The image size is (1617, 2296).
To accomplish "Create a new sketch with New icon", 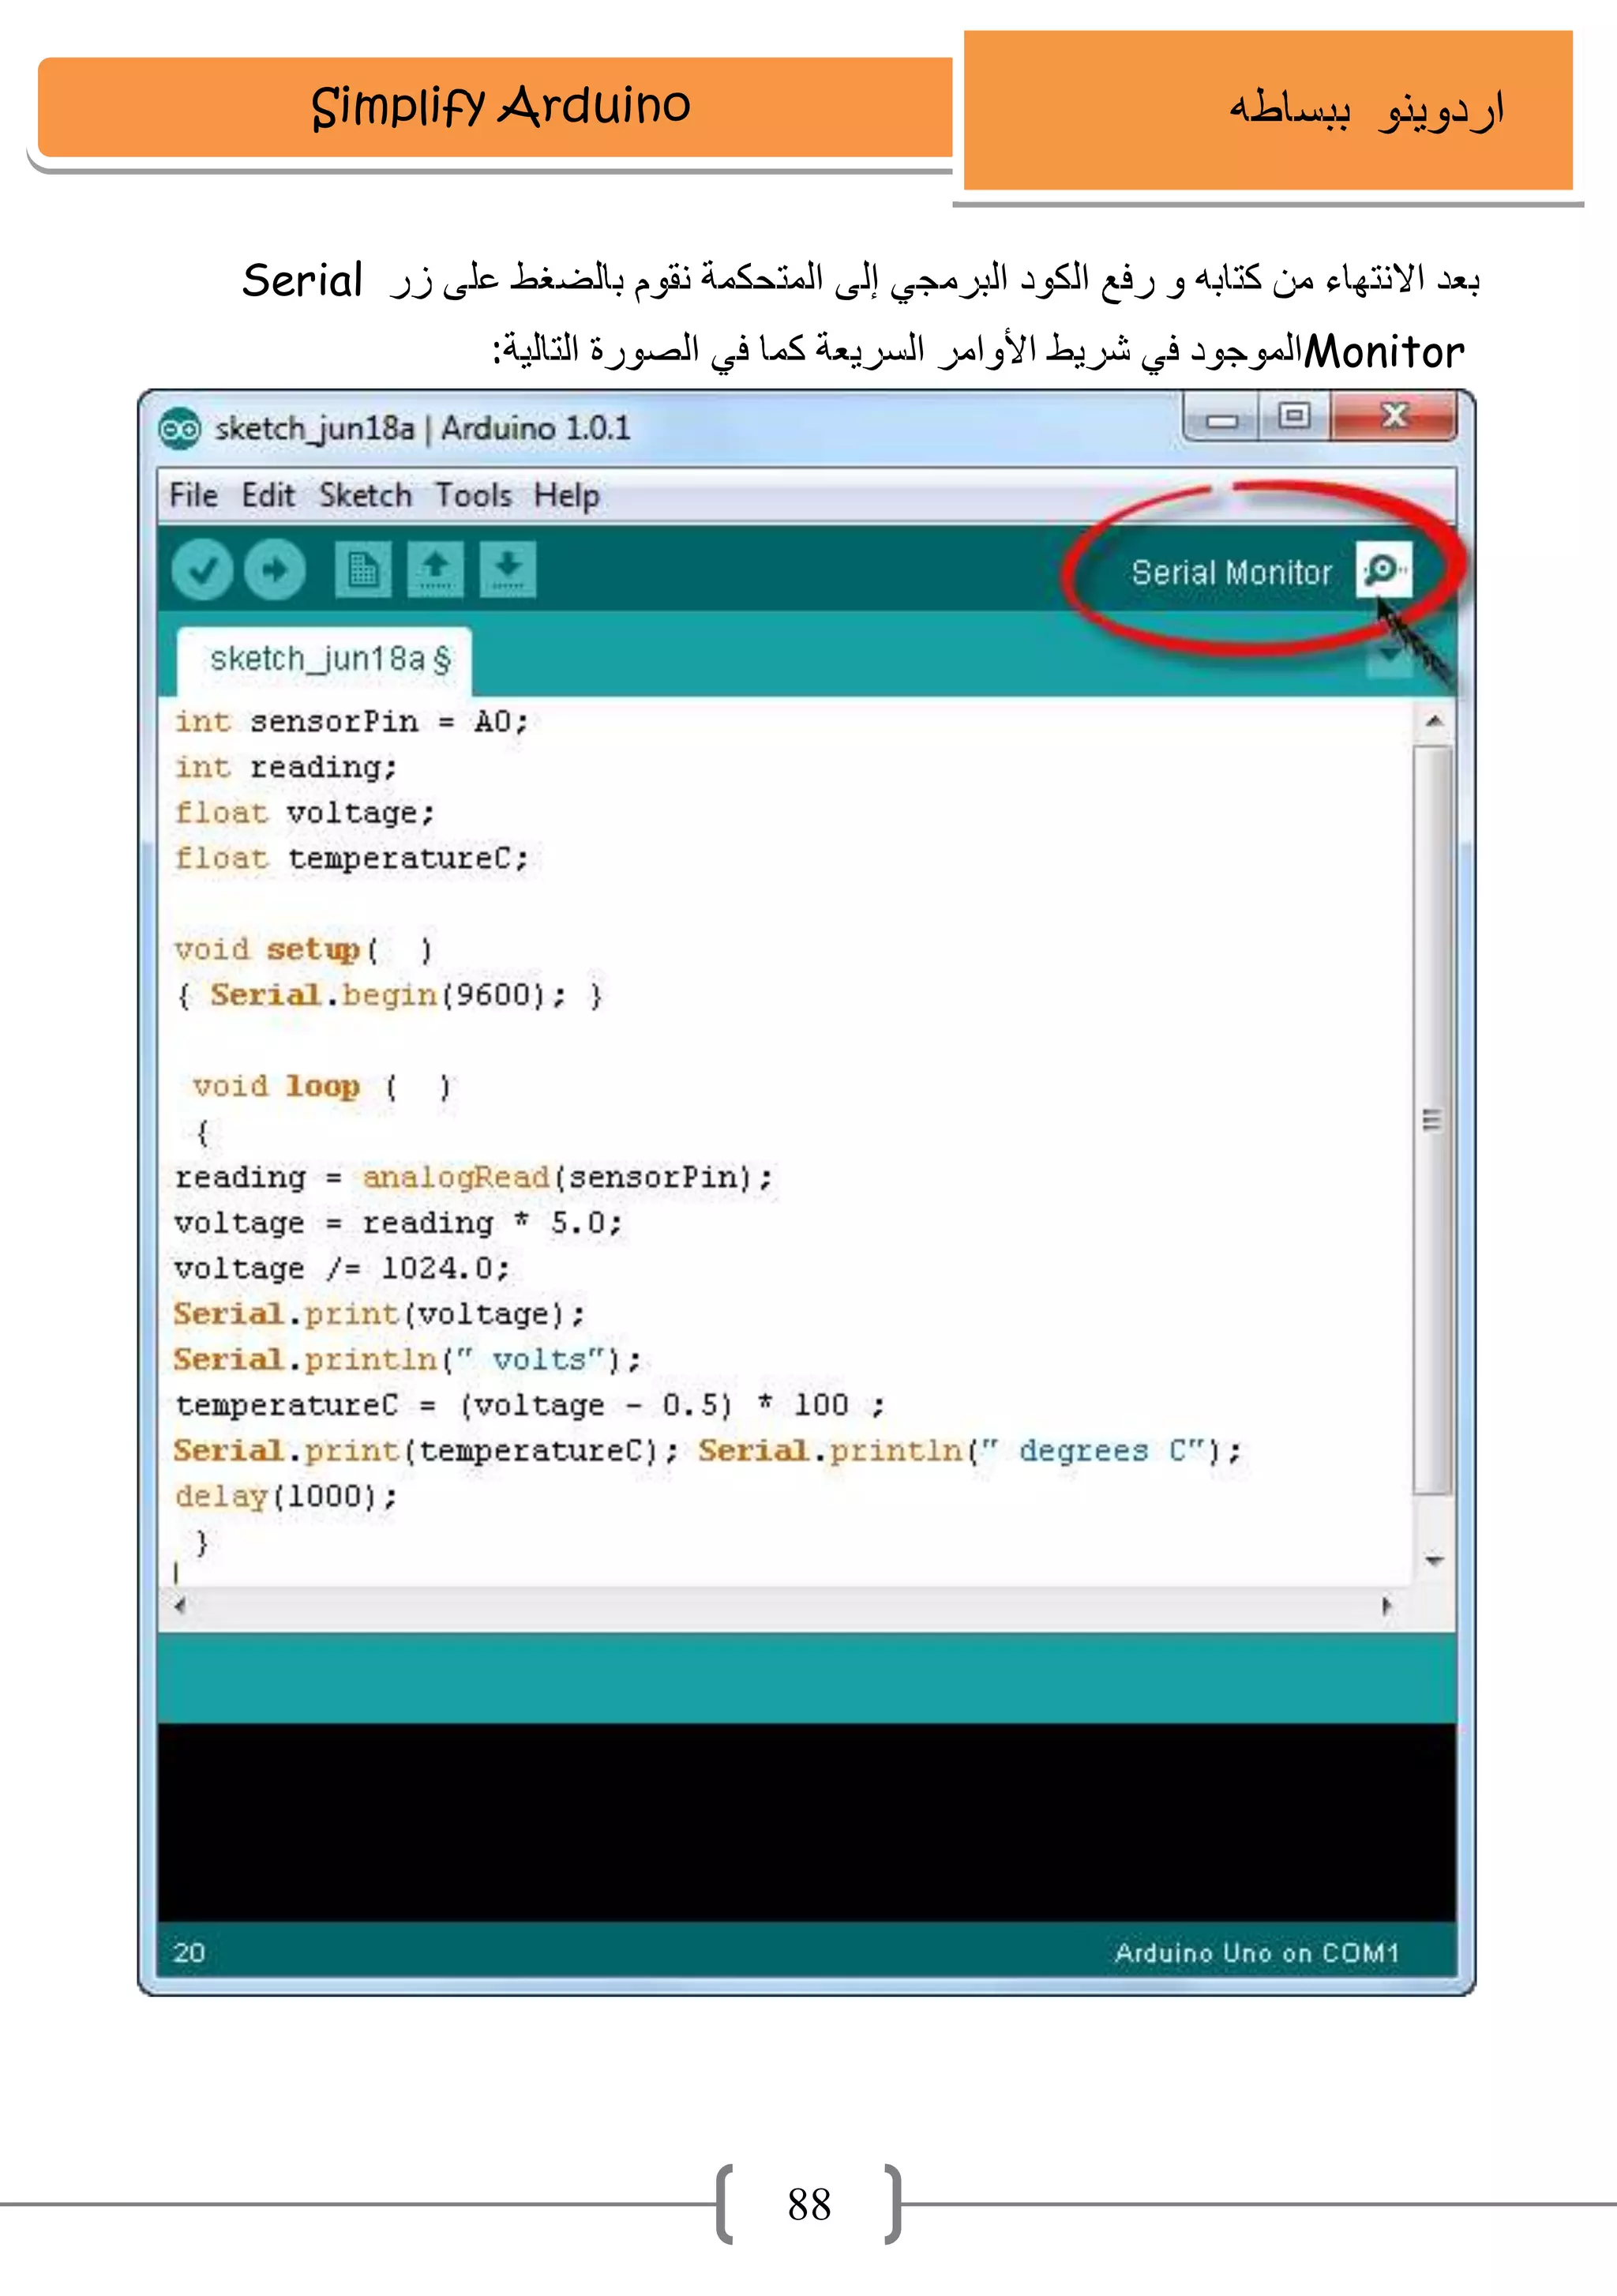I will pyautogui.click(x=362, y=570).
